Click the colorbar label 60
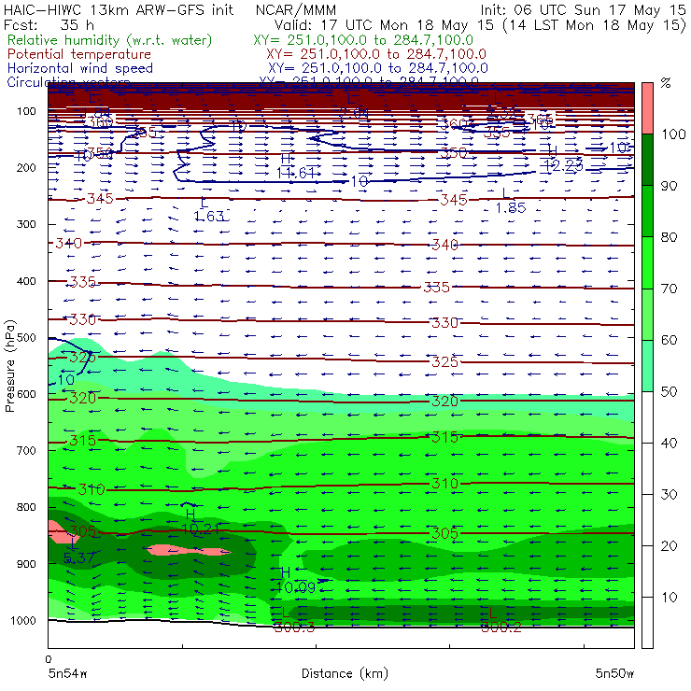The width and height of the screenshot is (691, 691). 669,340
